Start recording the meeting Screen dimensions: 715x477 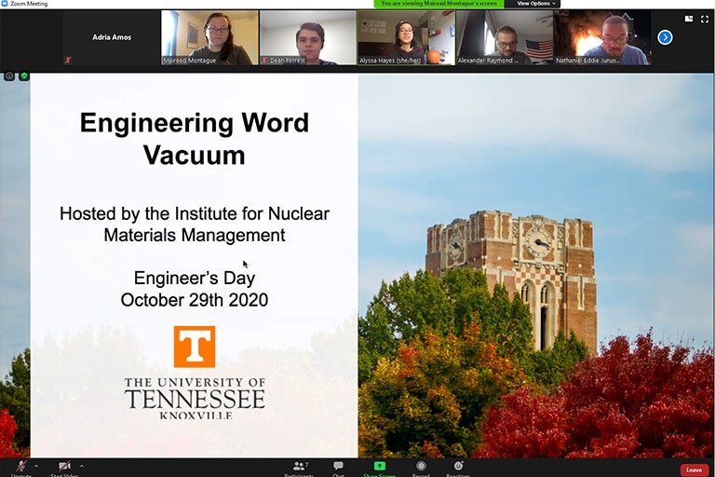(421, 468)
